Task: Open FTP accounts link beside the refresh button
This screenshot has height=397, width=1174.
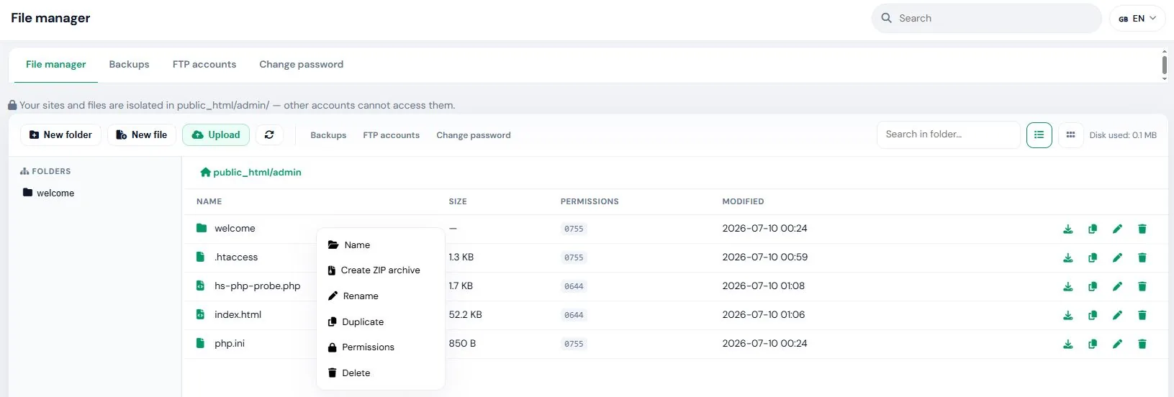Action: [x=391, y=135]
